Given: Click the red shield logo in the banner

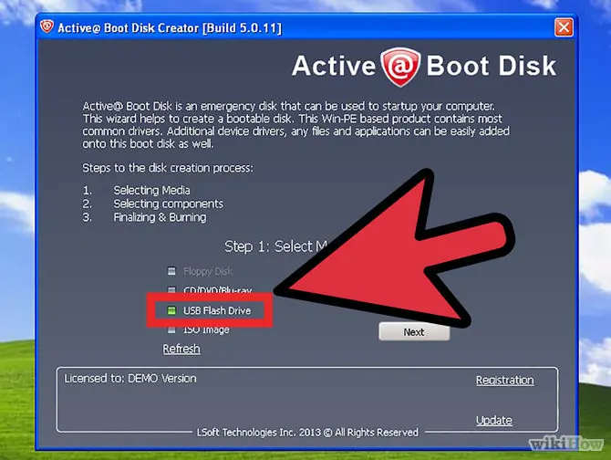Looking at the screenshot, I should pos(400,67).
